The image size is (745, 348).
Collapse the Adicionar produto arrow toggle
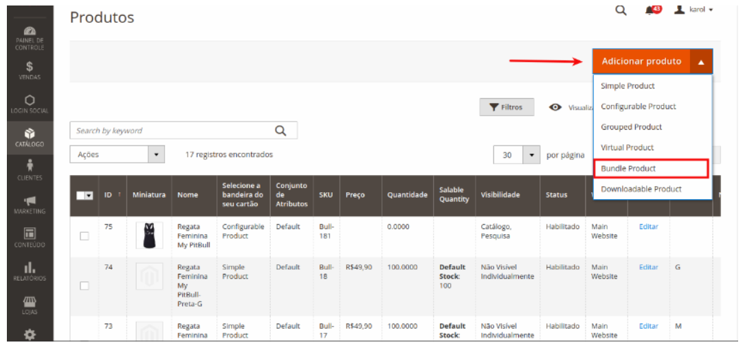coord(701,62)
